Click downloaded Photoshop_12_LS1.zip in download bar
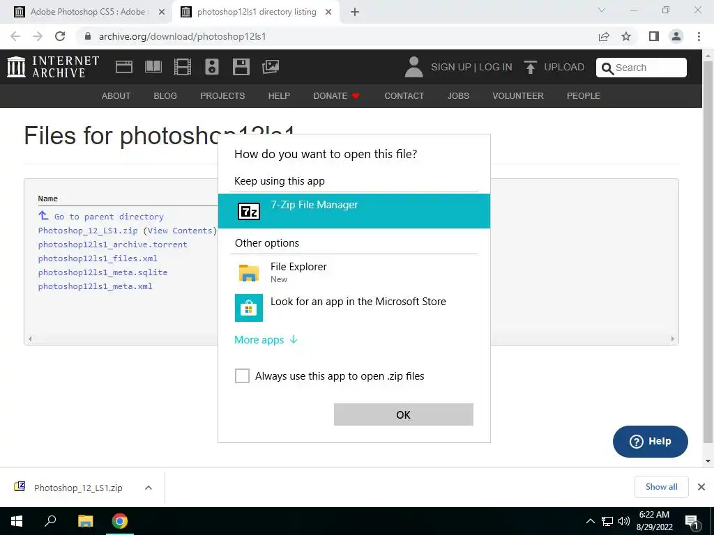This screenshot has height=535, width=714. 78,488
